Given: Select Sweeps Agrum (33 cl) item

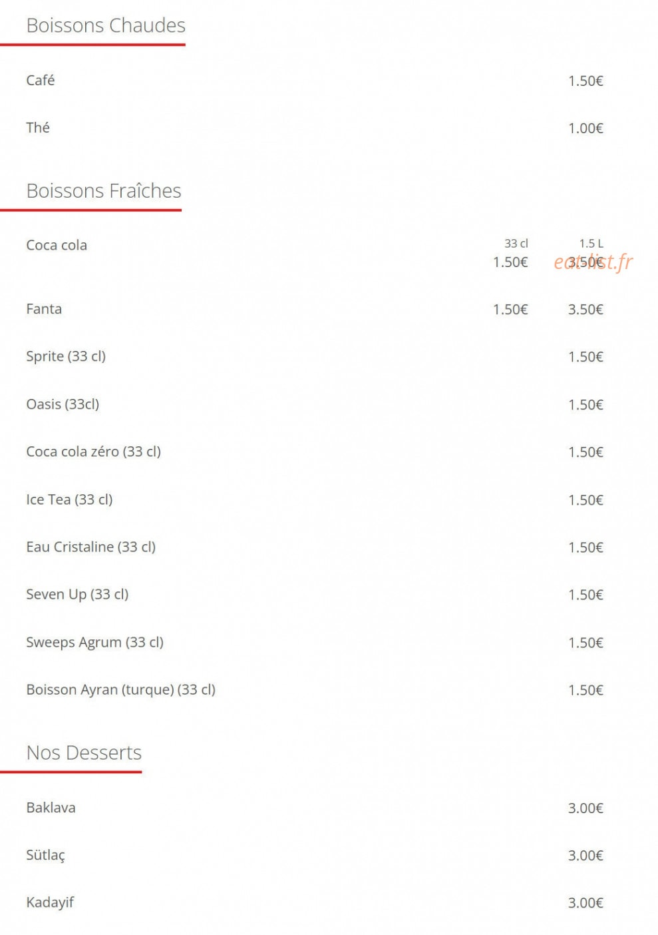Looking at the screenshot, I should [95, 642].
